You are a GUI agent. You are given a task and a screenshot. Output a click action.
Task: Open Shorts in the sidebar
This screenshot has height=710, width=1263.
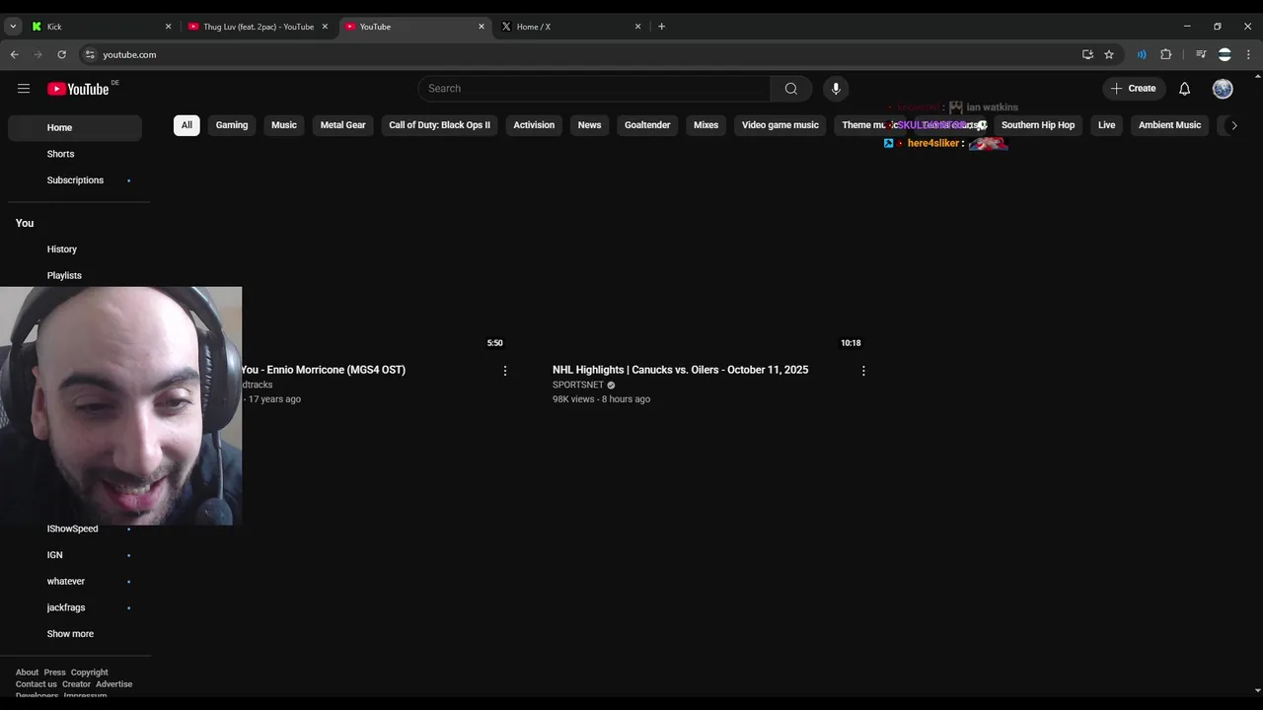pyautogui.click(x=75, y=154)
